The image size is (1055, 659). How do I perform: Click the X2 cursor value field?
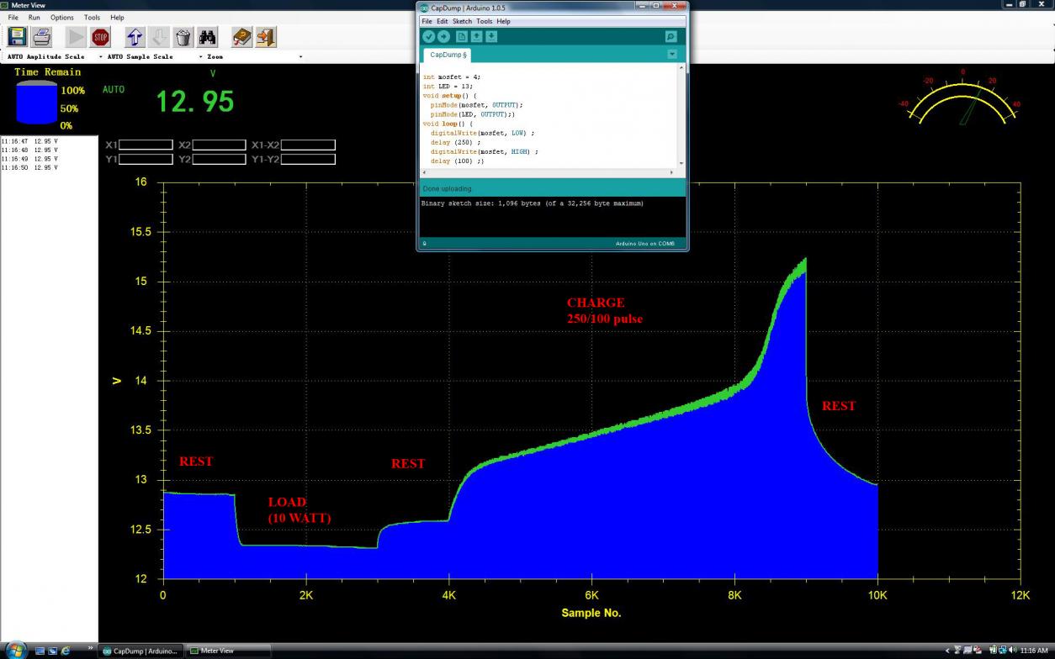coord(219,145)
